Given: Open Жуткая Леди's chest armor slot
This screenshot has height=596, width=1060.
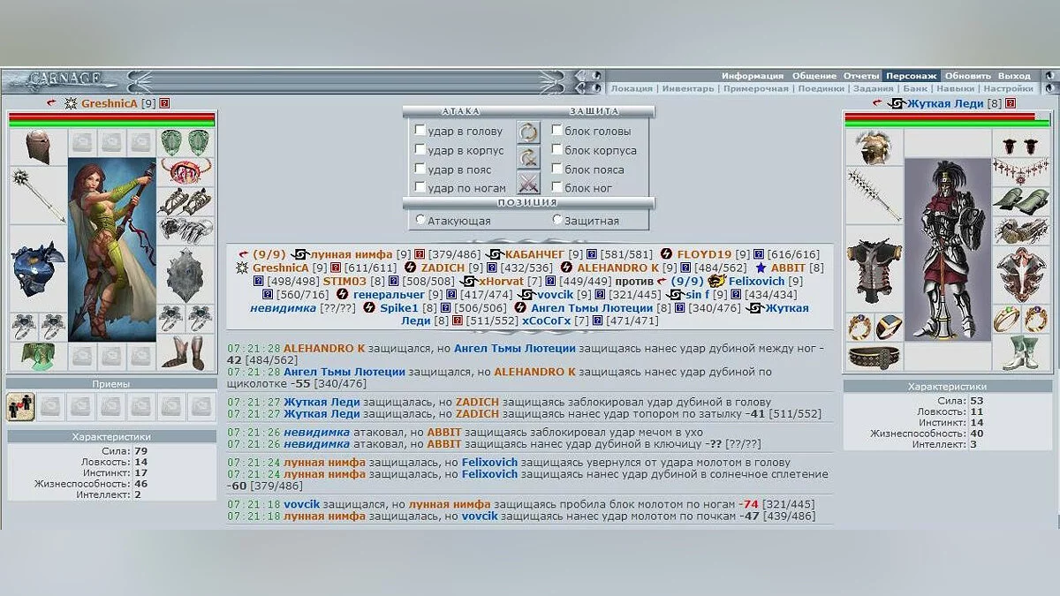Looking at the screenshot, I should click(874, 268).
